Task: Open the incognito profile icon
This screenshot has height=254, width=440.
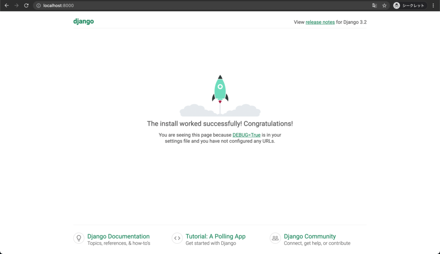Action: (397, 6)
